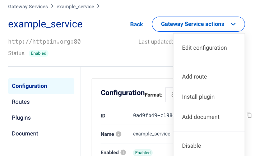269x156 pixels.
Task: Open the Format dropdown in Configuration
Action: click(169, 95)
